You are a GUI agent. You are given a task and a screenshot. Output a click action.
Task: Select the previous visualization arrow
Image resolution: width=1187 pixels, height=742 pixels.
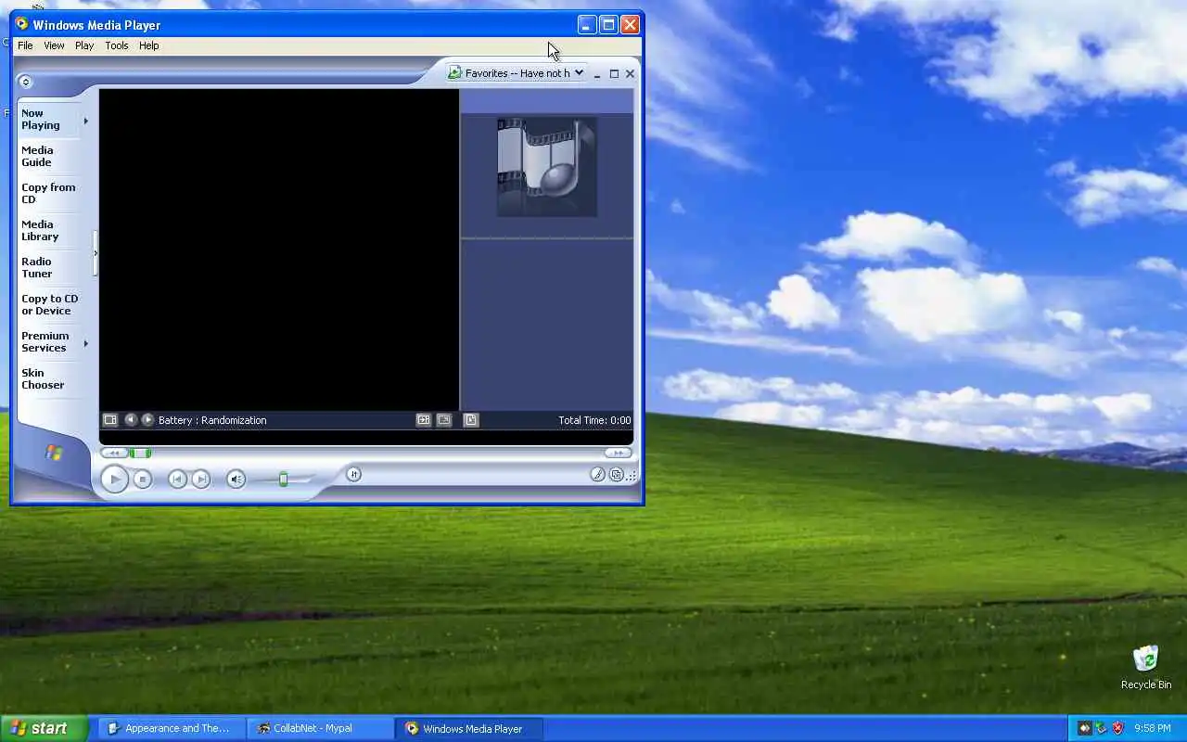[x=131, y=420]
